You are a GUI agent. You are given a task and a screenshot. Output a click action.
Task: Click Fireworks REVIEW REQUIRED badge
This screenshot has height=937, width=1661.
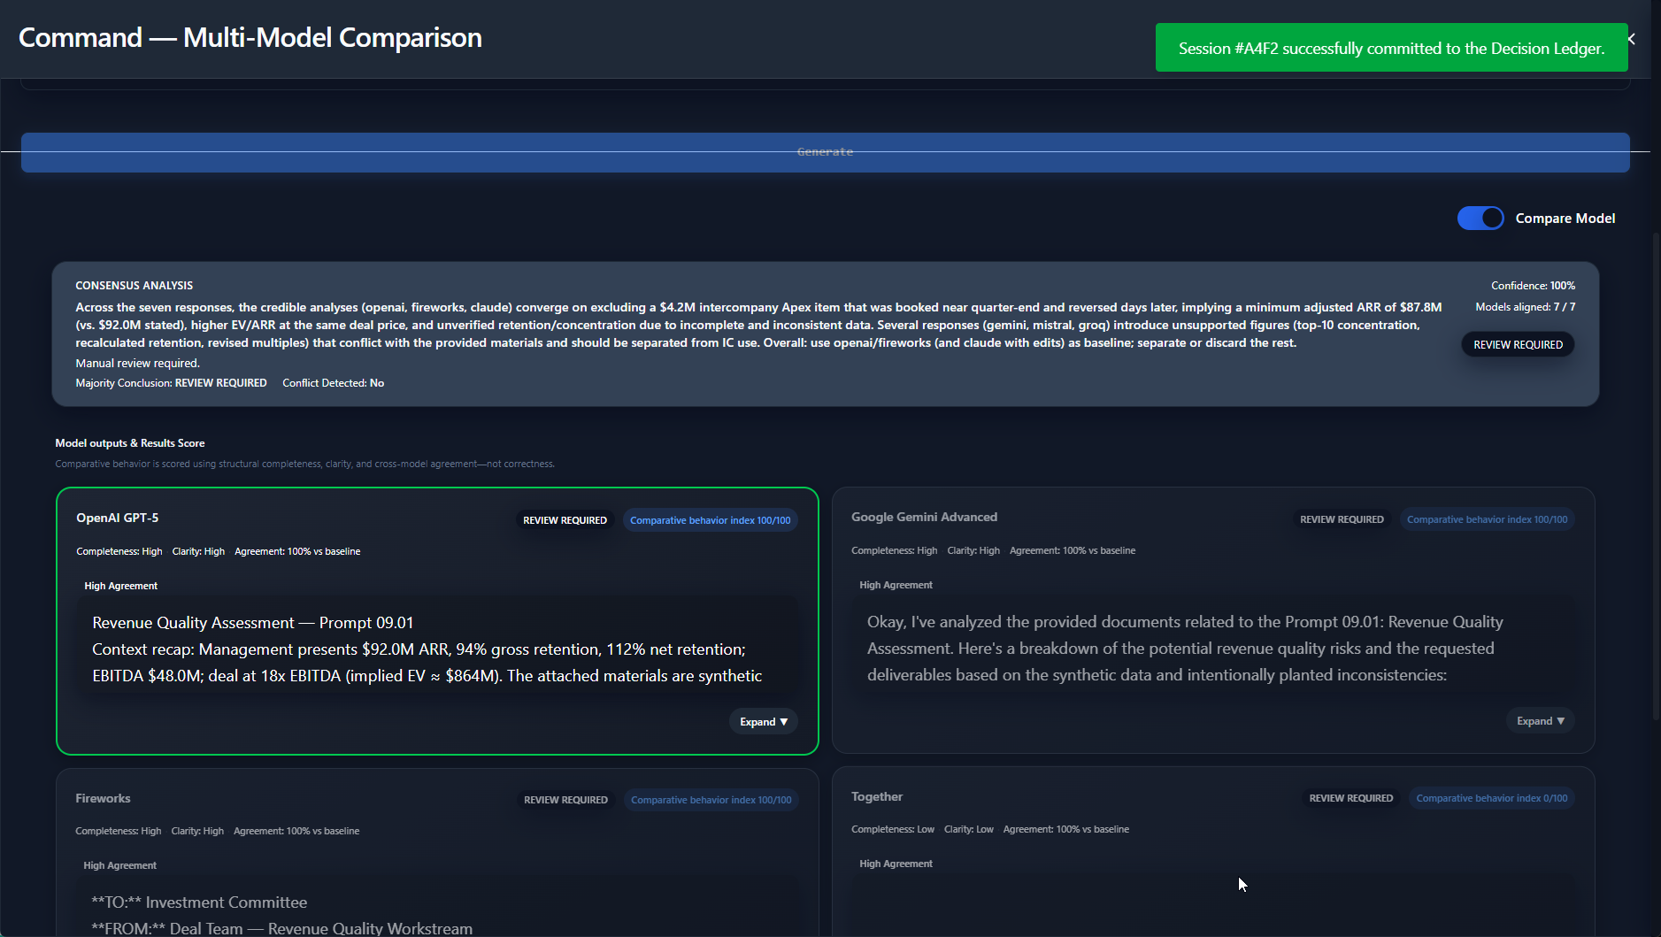click(x=565, y=800)
